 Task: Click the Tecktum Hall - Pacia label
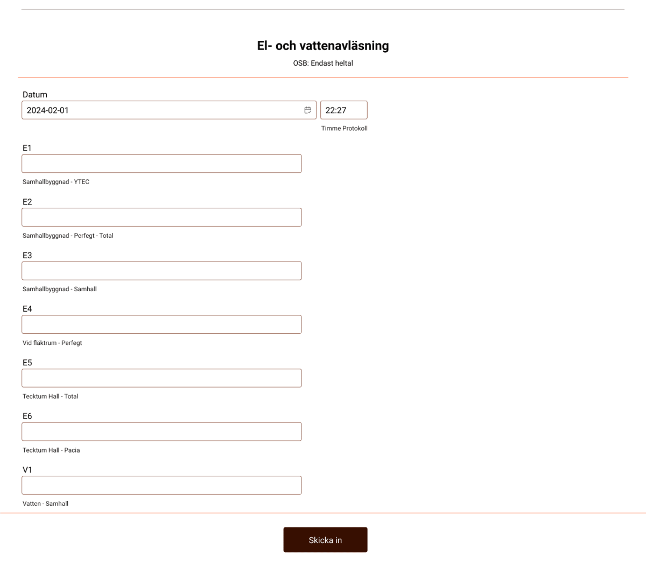(51, 450)
